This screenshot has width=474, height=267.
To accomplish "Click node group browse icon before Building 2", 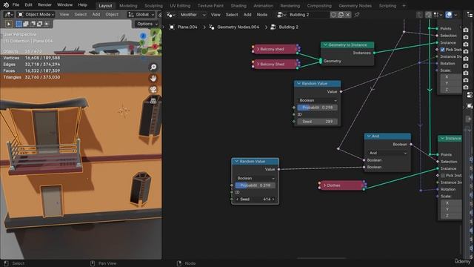I will coord(281,15).
